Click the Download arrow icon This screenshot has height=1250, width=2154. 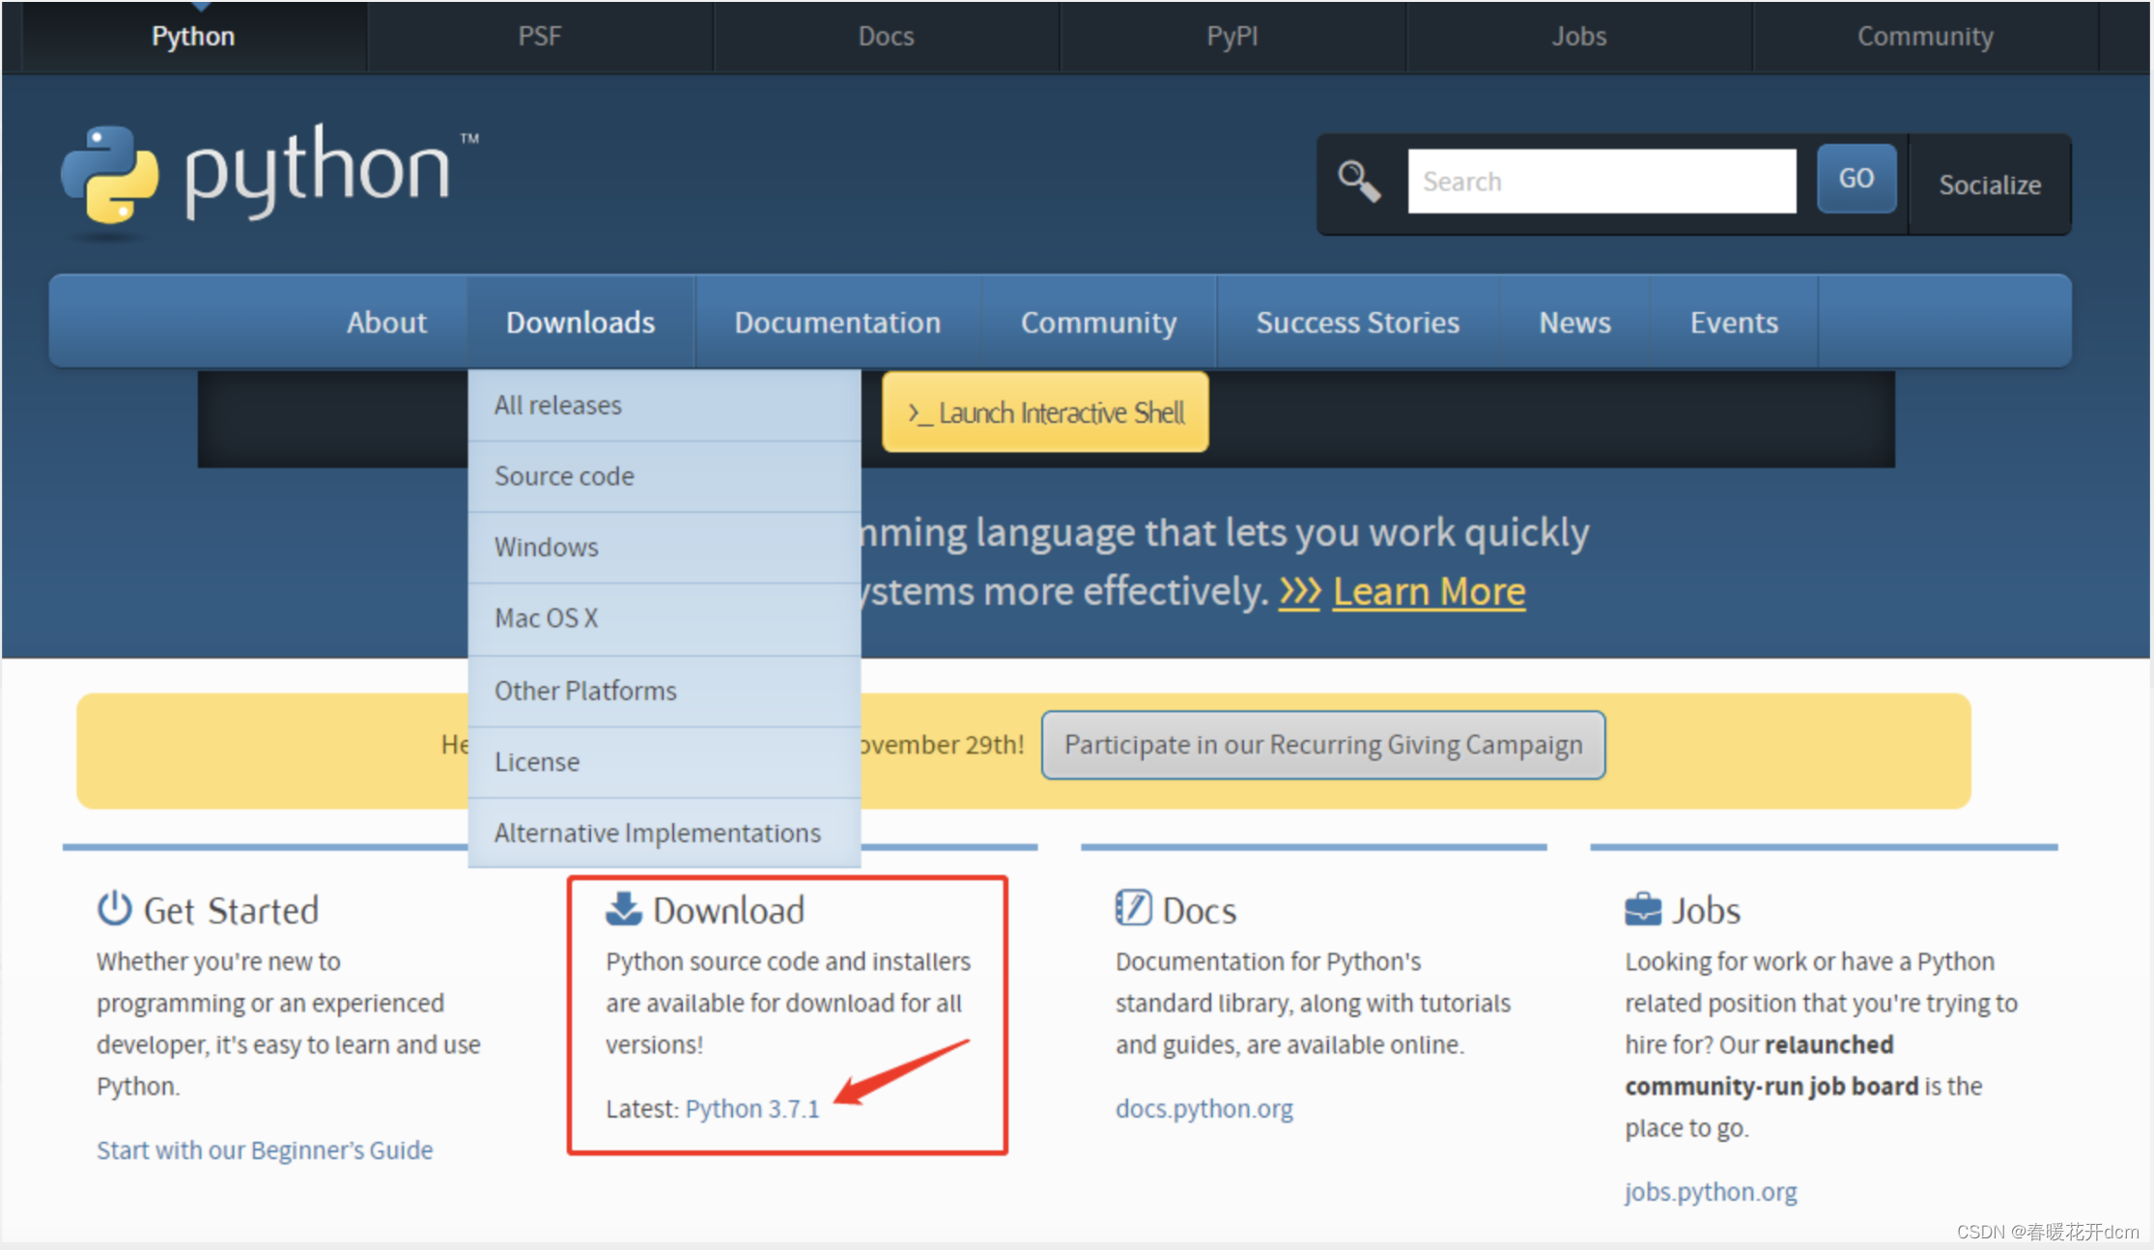(623, 909)
